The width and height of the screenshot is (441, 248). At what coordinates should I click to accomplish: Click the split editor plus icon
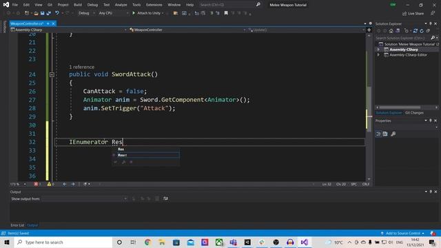369,30
